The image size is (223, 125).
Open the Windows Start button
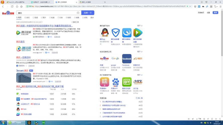pyautogui.click(x=3, y=122)
